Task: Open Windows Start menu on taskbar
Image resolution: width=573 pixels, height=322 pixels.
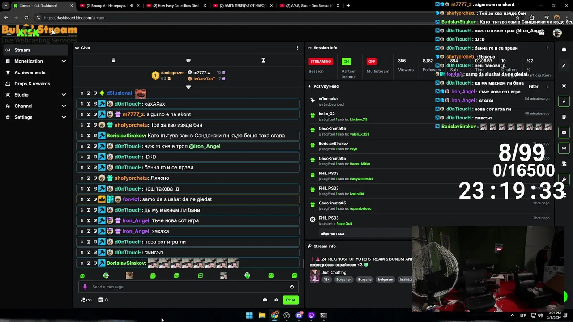Action: pyautogui.click(x=249, y=315)
